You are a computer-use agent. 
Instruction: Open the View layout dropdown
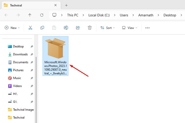tap(130, 28)
